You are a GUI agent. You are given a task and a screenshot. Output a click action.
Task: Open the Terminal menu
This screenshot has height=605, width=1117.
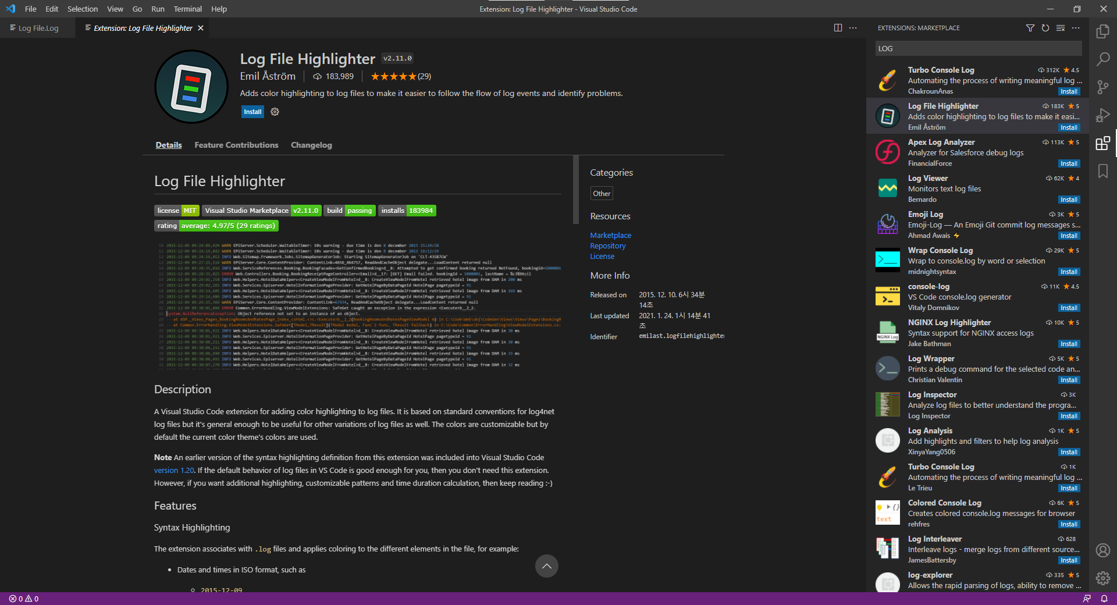pos(187,9)
